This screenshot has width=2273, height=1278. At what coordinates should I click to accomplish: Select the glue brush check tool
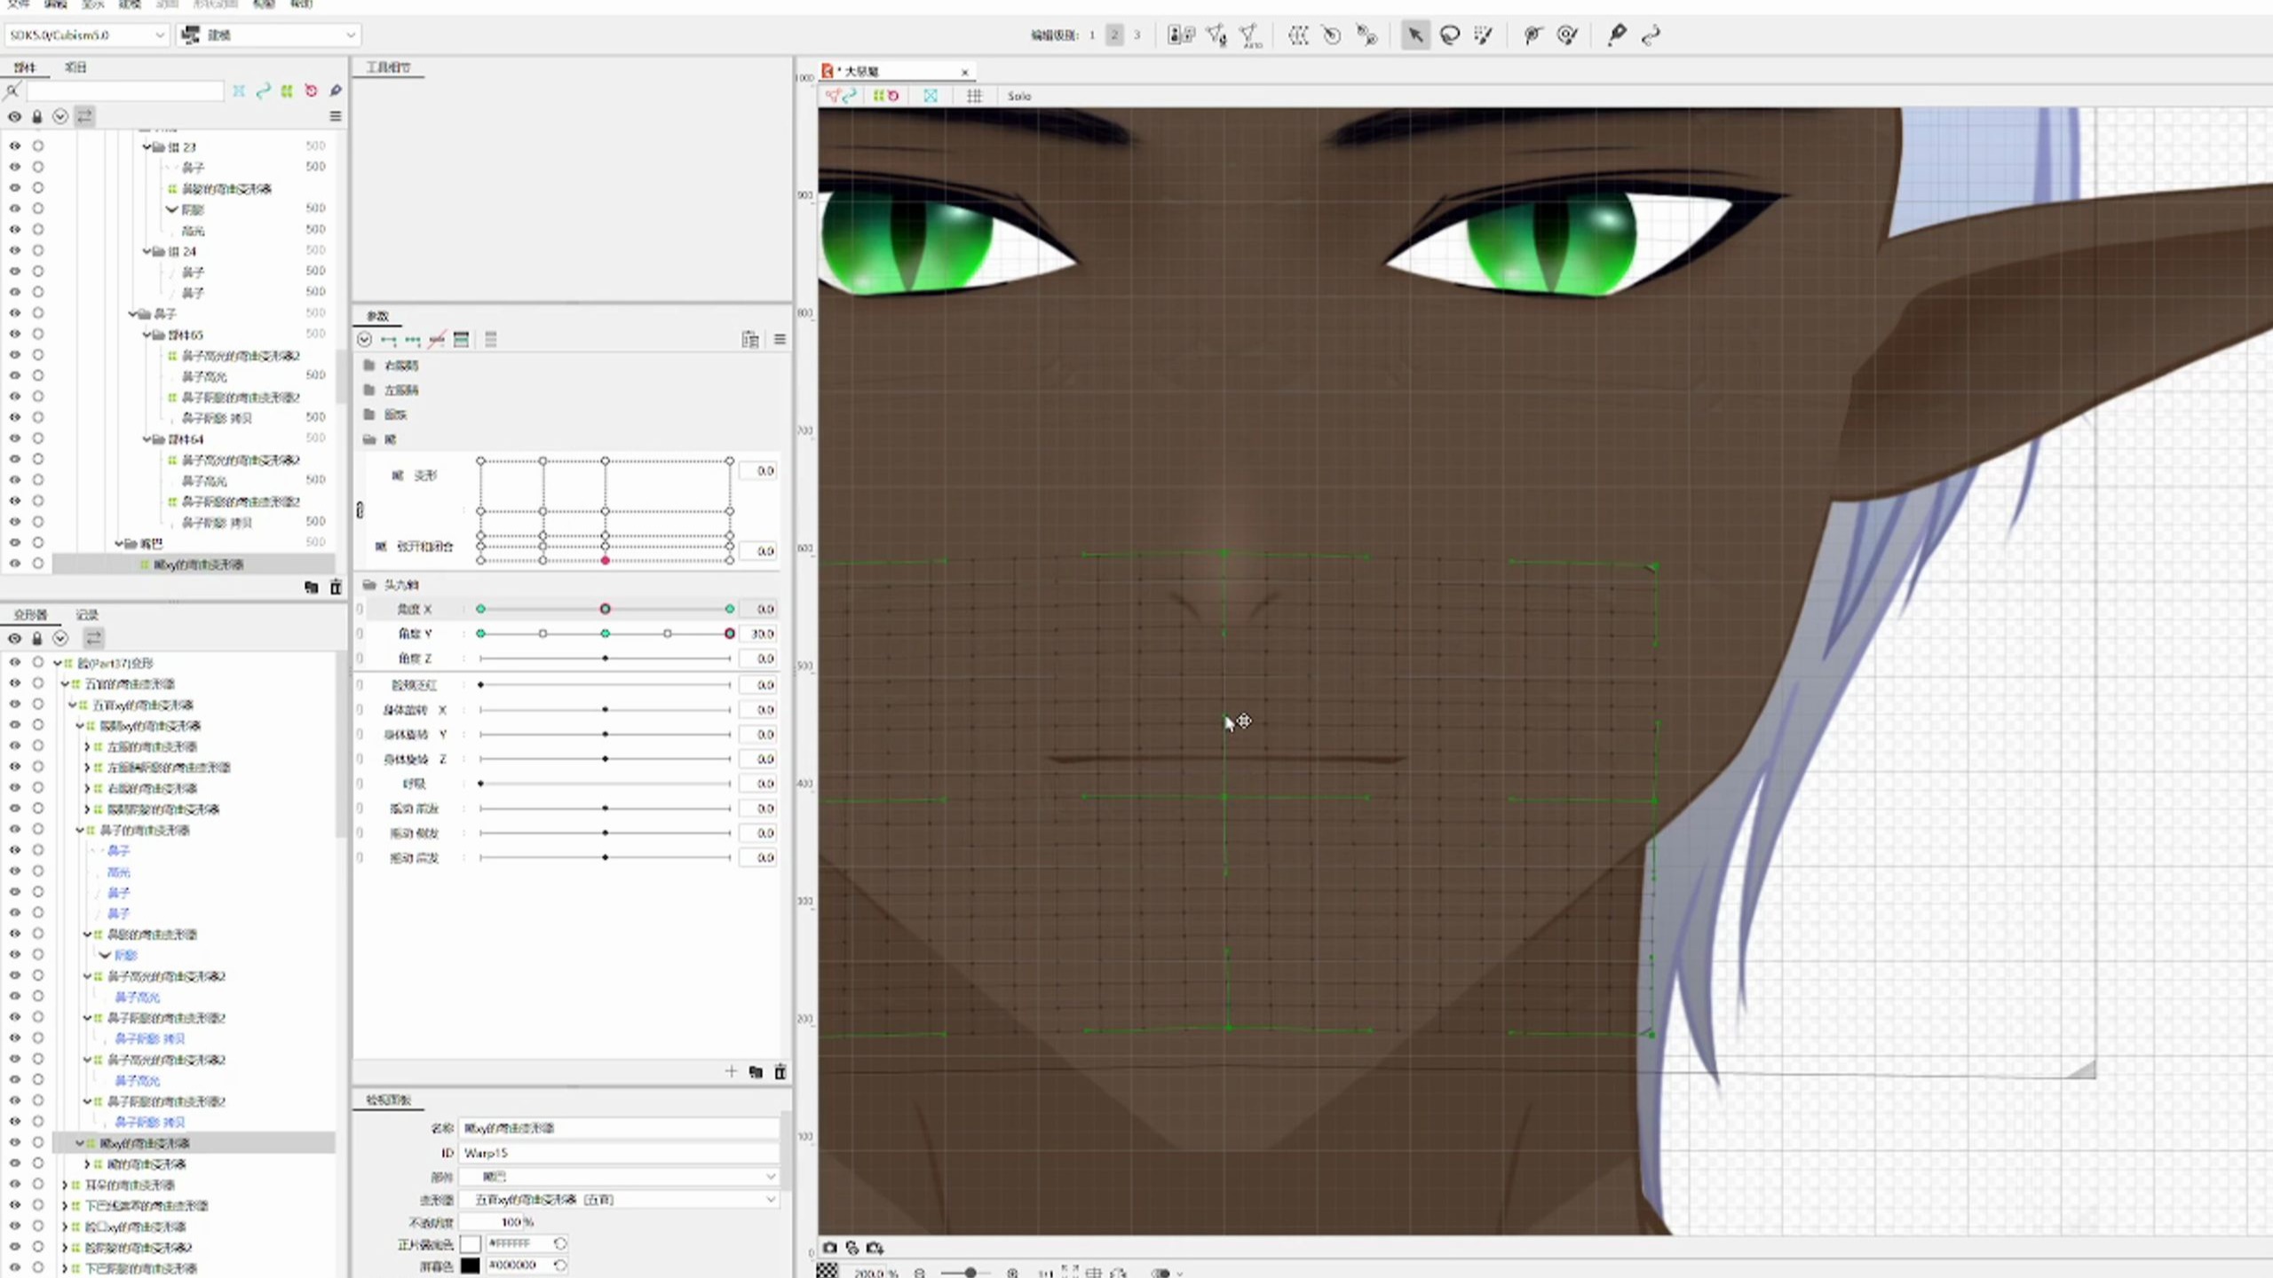click(x=1567, y=35)
